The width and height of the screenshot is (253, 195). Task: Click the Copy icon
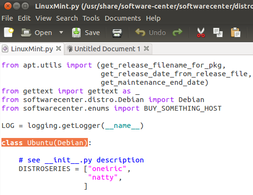(x=218, y=33)
